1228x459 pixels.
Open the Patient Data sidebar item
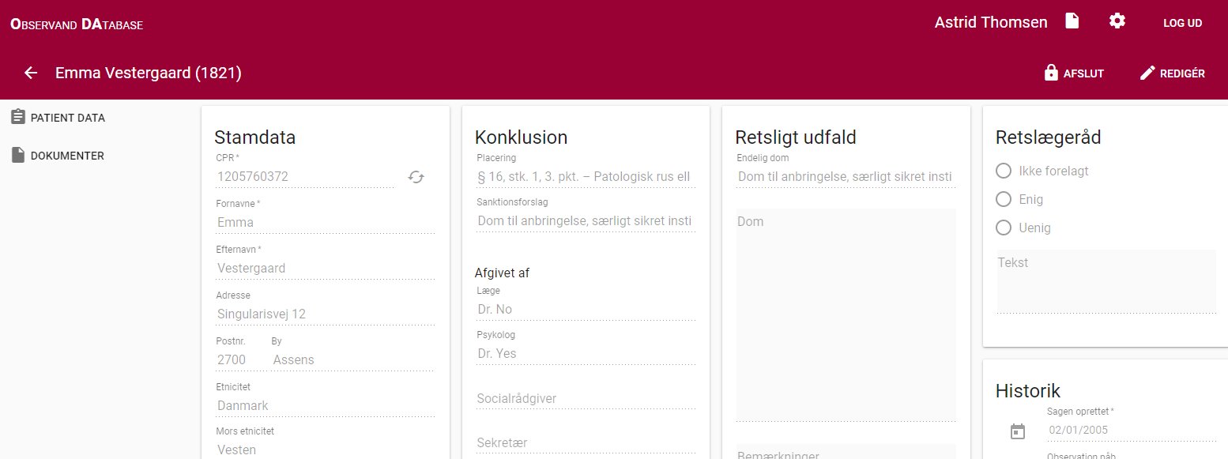pyautogui.click(x=58, y=118)
